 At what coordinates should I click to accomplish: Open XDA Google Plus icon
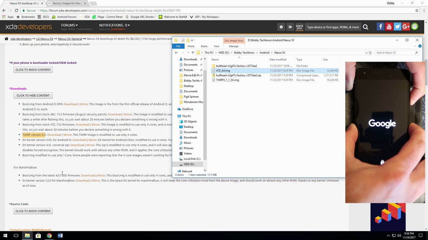tap(406, 27)
